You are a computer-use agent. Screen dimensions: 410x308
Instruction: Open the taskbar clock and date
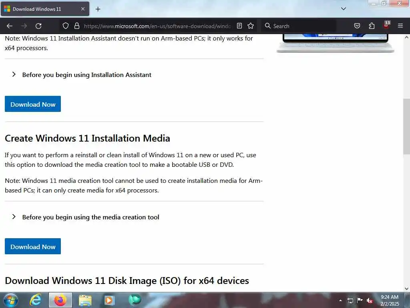[390, 300]
